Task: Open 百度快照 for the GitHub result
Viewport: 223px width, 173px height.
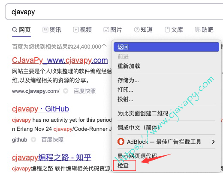Action: [x=52, y=139]
